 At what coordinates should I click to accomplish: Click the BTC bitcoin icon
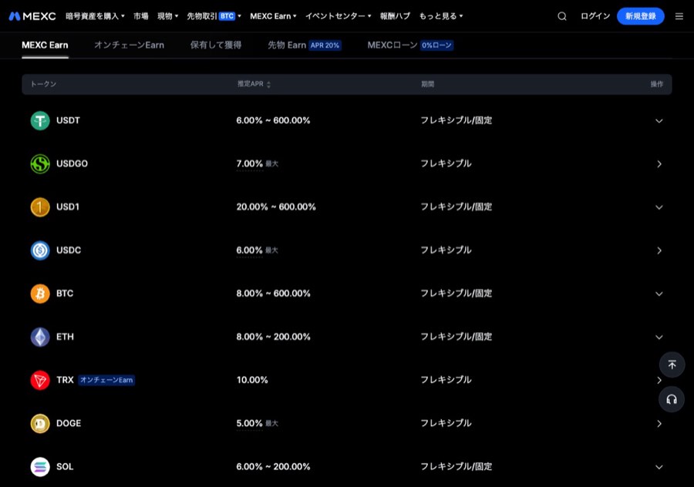(x=40, y=294)
